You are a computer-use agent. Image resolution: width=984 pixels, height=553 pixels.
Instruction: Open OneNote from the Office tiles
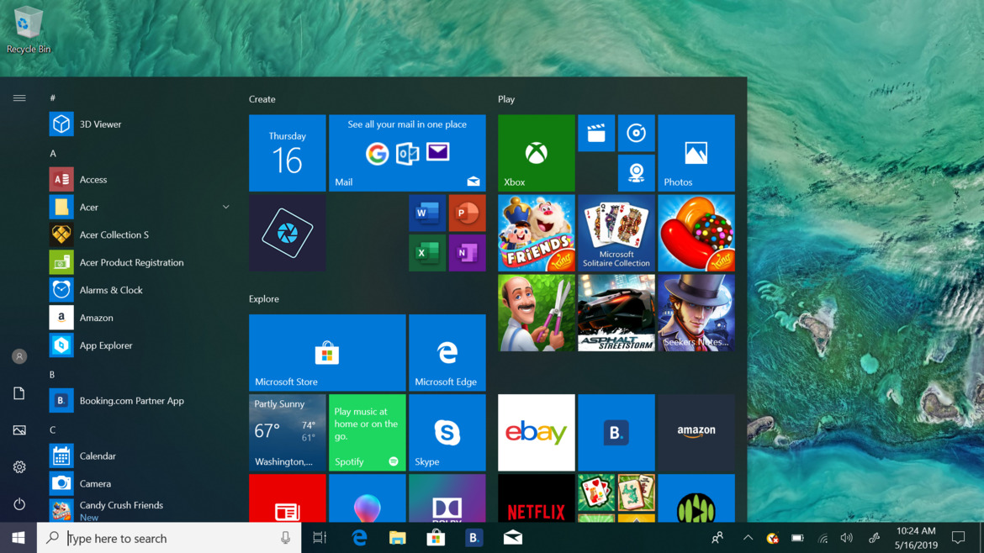click(467, 253)
